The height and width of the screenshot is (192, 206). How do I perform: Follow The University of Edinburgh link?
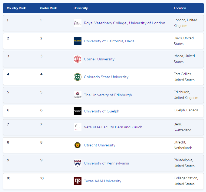click(108, 95)
